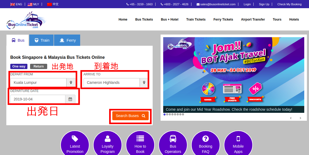Open Check My Booking link
Image resolution: width=309 pixels, height=155 pixels.
point(289,4)
